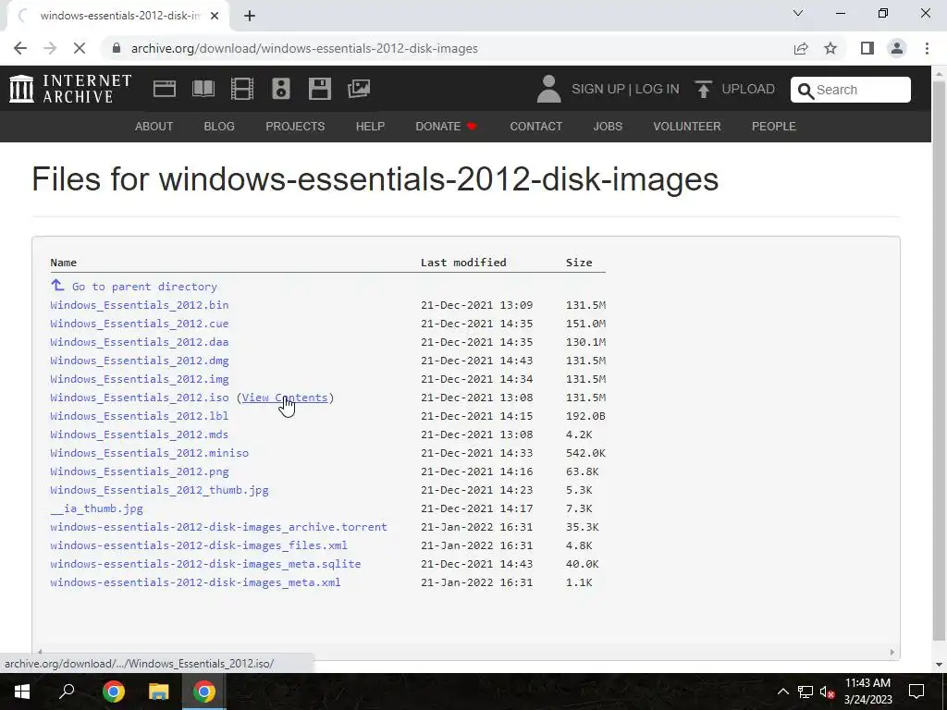Open the PEOPLE menu item
947x710 pixels.
point(774,126)
